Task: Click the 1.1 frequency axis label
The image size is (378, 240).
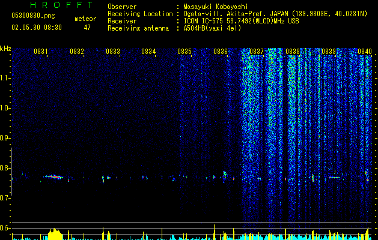Action: tap(5, 78)
